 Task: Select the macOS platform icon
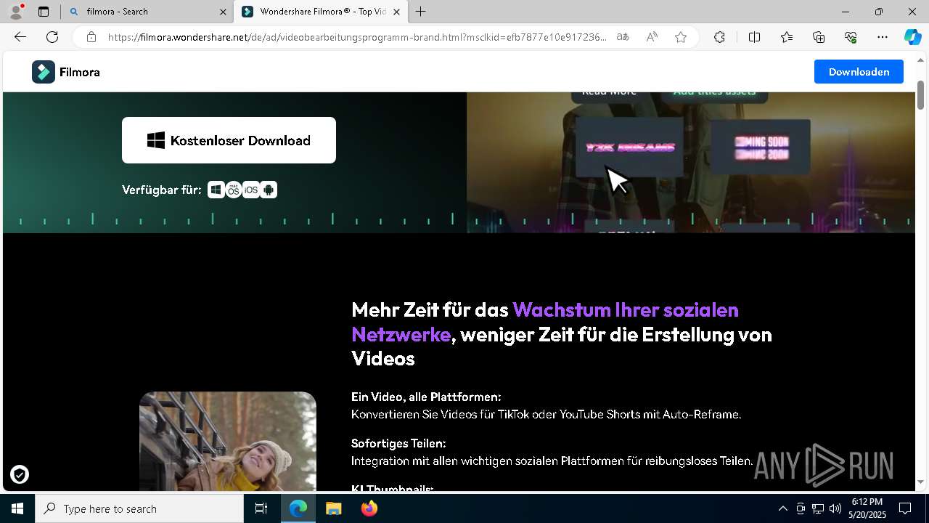233,190
